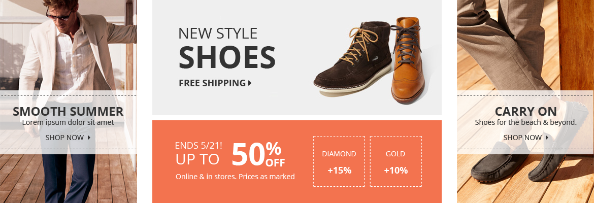Click the Free Shipping arrow icon

(250, 83)
